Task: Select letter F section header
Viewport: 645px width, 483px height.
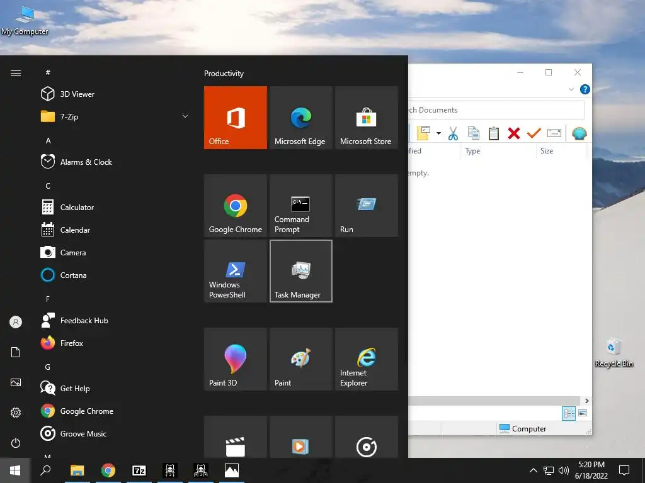Action: 48,299
